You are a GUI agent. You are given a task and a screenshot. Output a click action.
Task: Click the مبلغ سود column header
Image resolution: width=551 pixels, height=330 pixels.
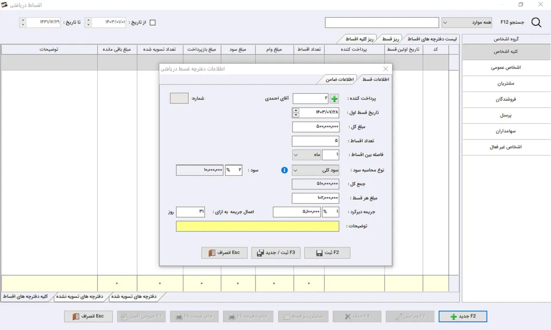[238, 49]
